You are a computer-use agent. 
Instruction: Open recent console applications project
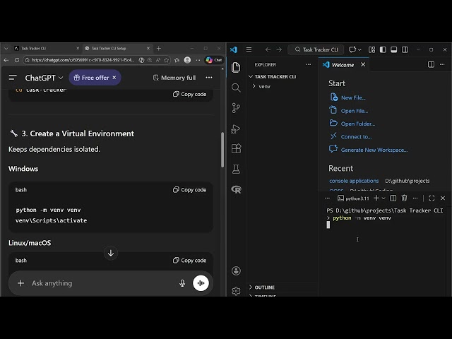tap(354, 181)
